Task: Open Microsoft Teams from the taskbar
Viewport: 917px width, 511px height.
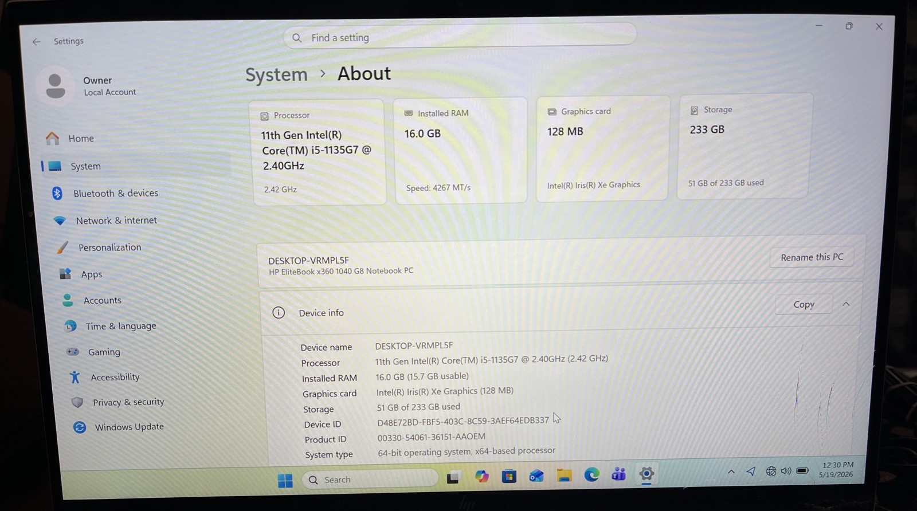Action: [x=619, y=474]
